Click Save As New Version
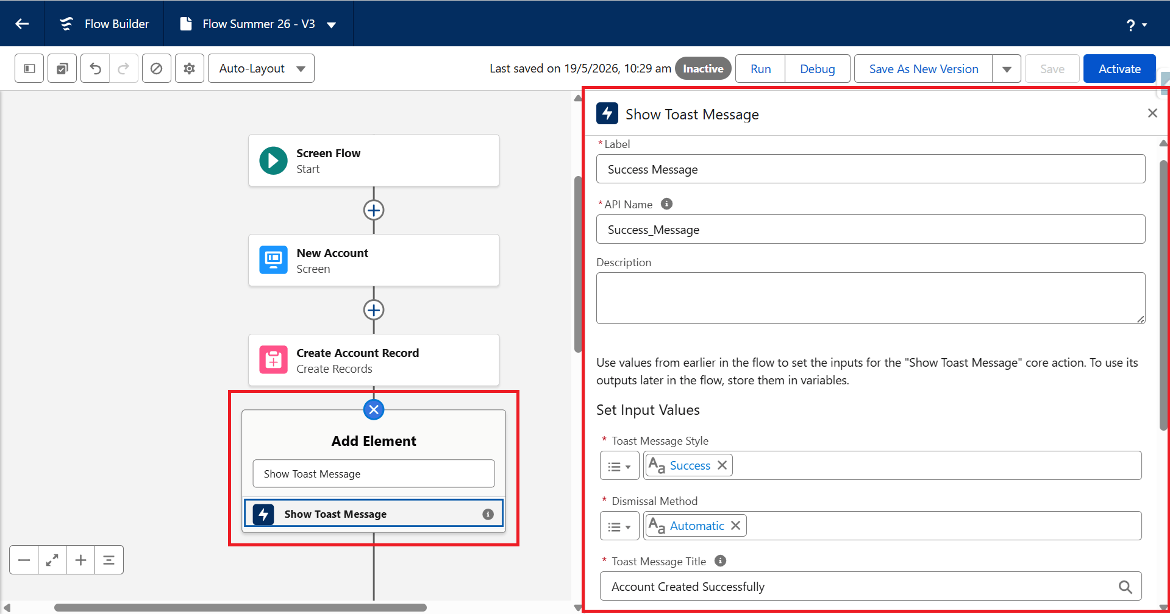Screen dimensions: 1170x614 pos(924,69)
